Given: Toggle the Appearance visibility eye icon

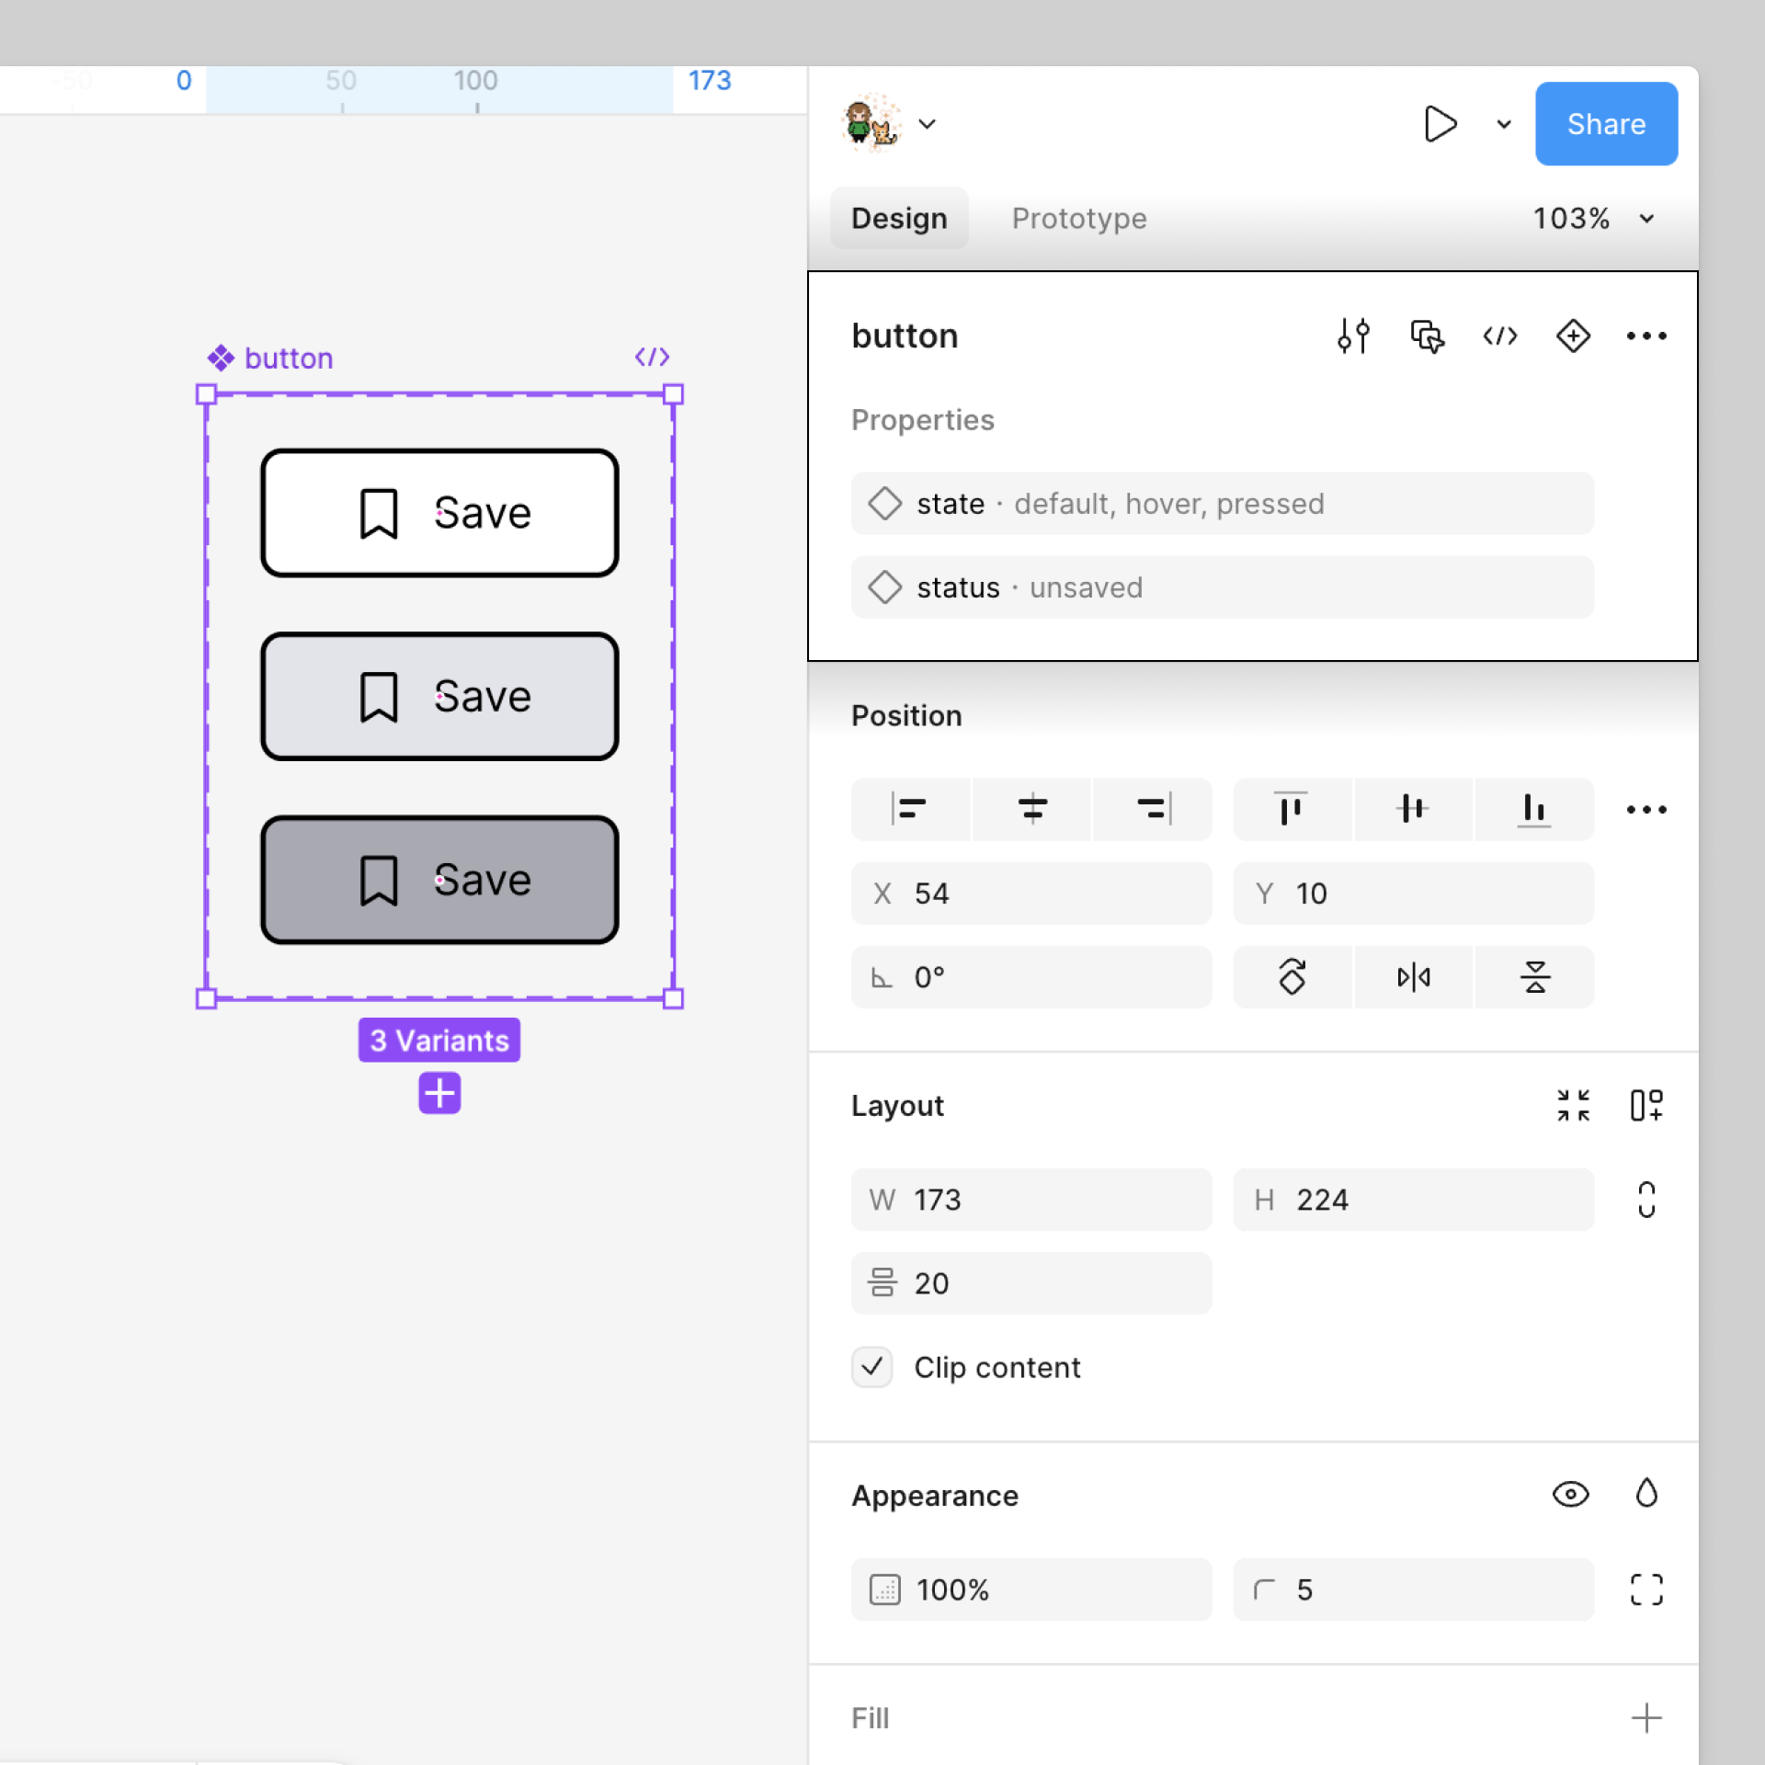Looking at the screenshot, I should (x=1570, y=1495).
